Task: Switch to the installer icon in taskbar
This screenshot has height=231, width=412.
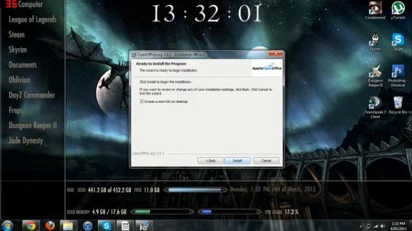Action: [144, 225]
